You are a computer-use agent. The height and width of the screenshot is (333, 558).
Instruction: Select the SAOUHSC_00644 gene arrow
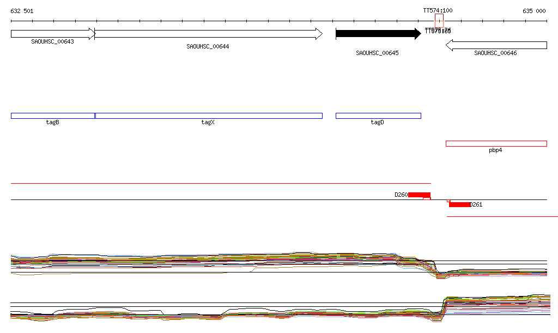(x=209, y=34)
